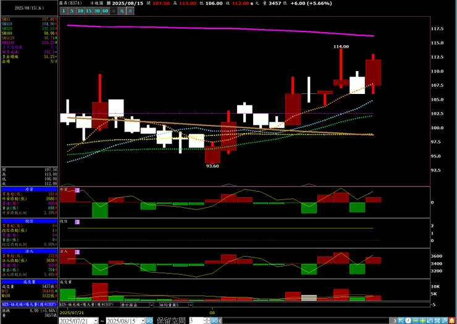Click the 2025/07/21 marker on time axis
This screenshot has width=457, height=324.
tap(72, 313)
